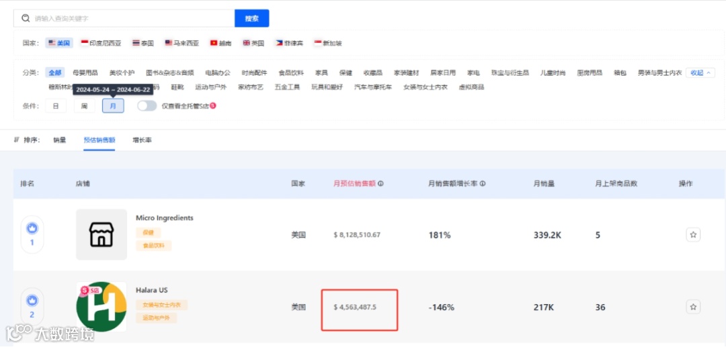Click the red S badge beside 仅查看全托管S店

coord(213,105)
